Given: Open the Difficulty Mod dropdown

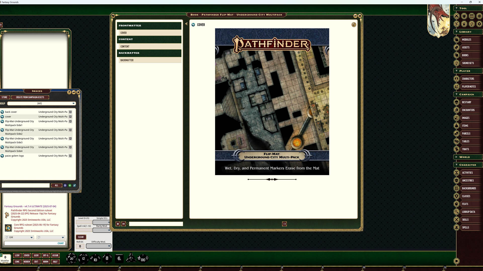Looking at the screenshot, I should 98,246.
